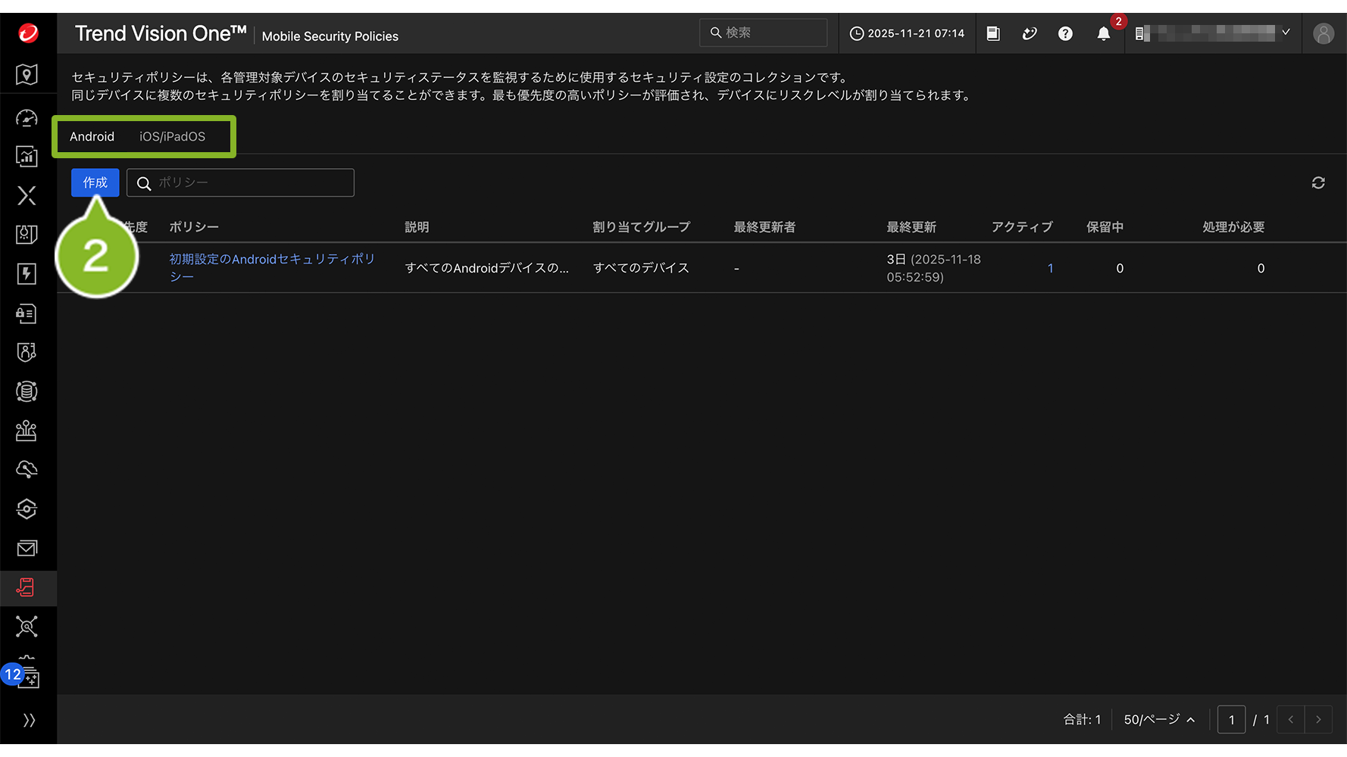Select the Android tab

(x=92, y=136)
